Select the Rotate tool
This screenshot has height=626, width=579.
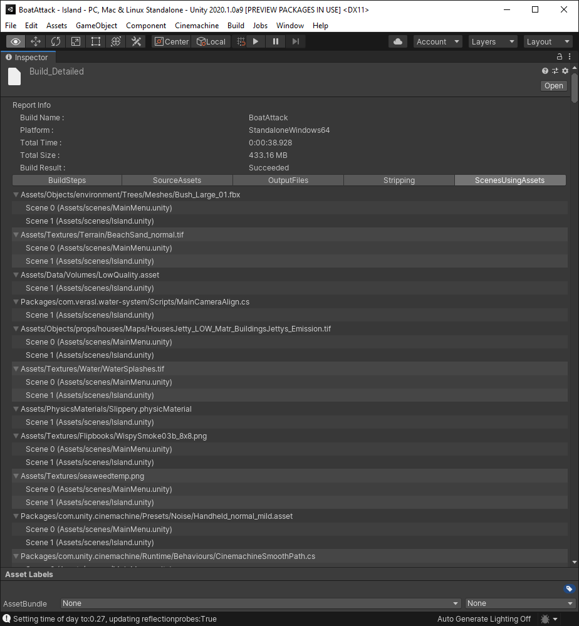[x=56, y=41]
